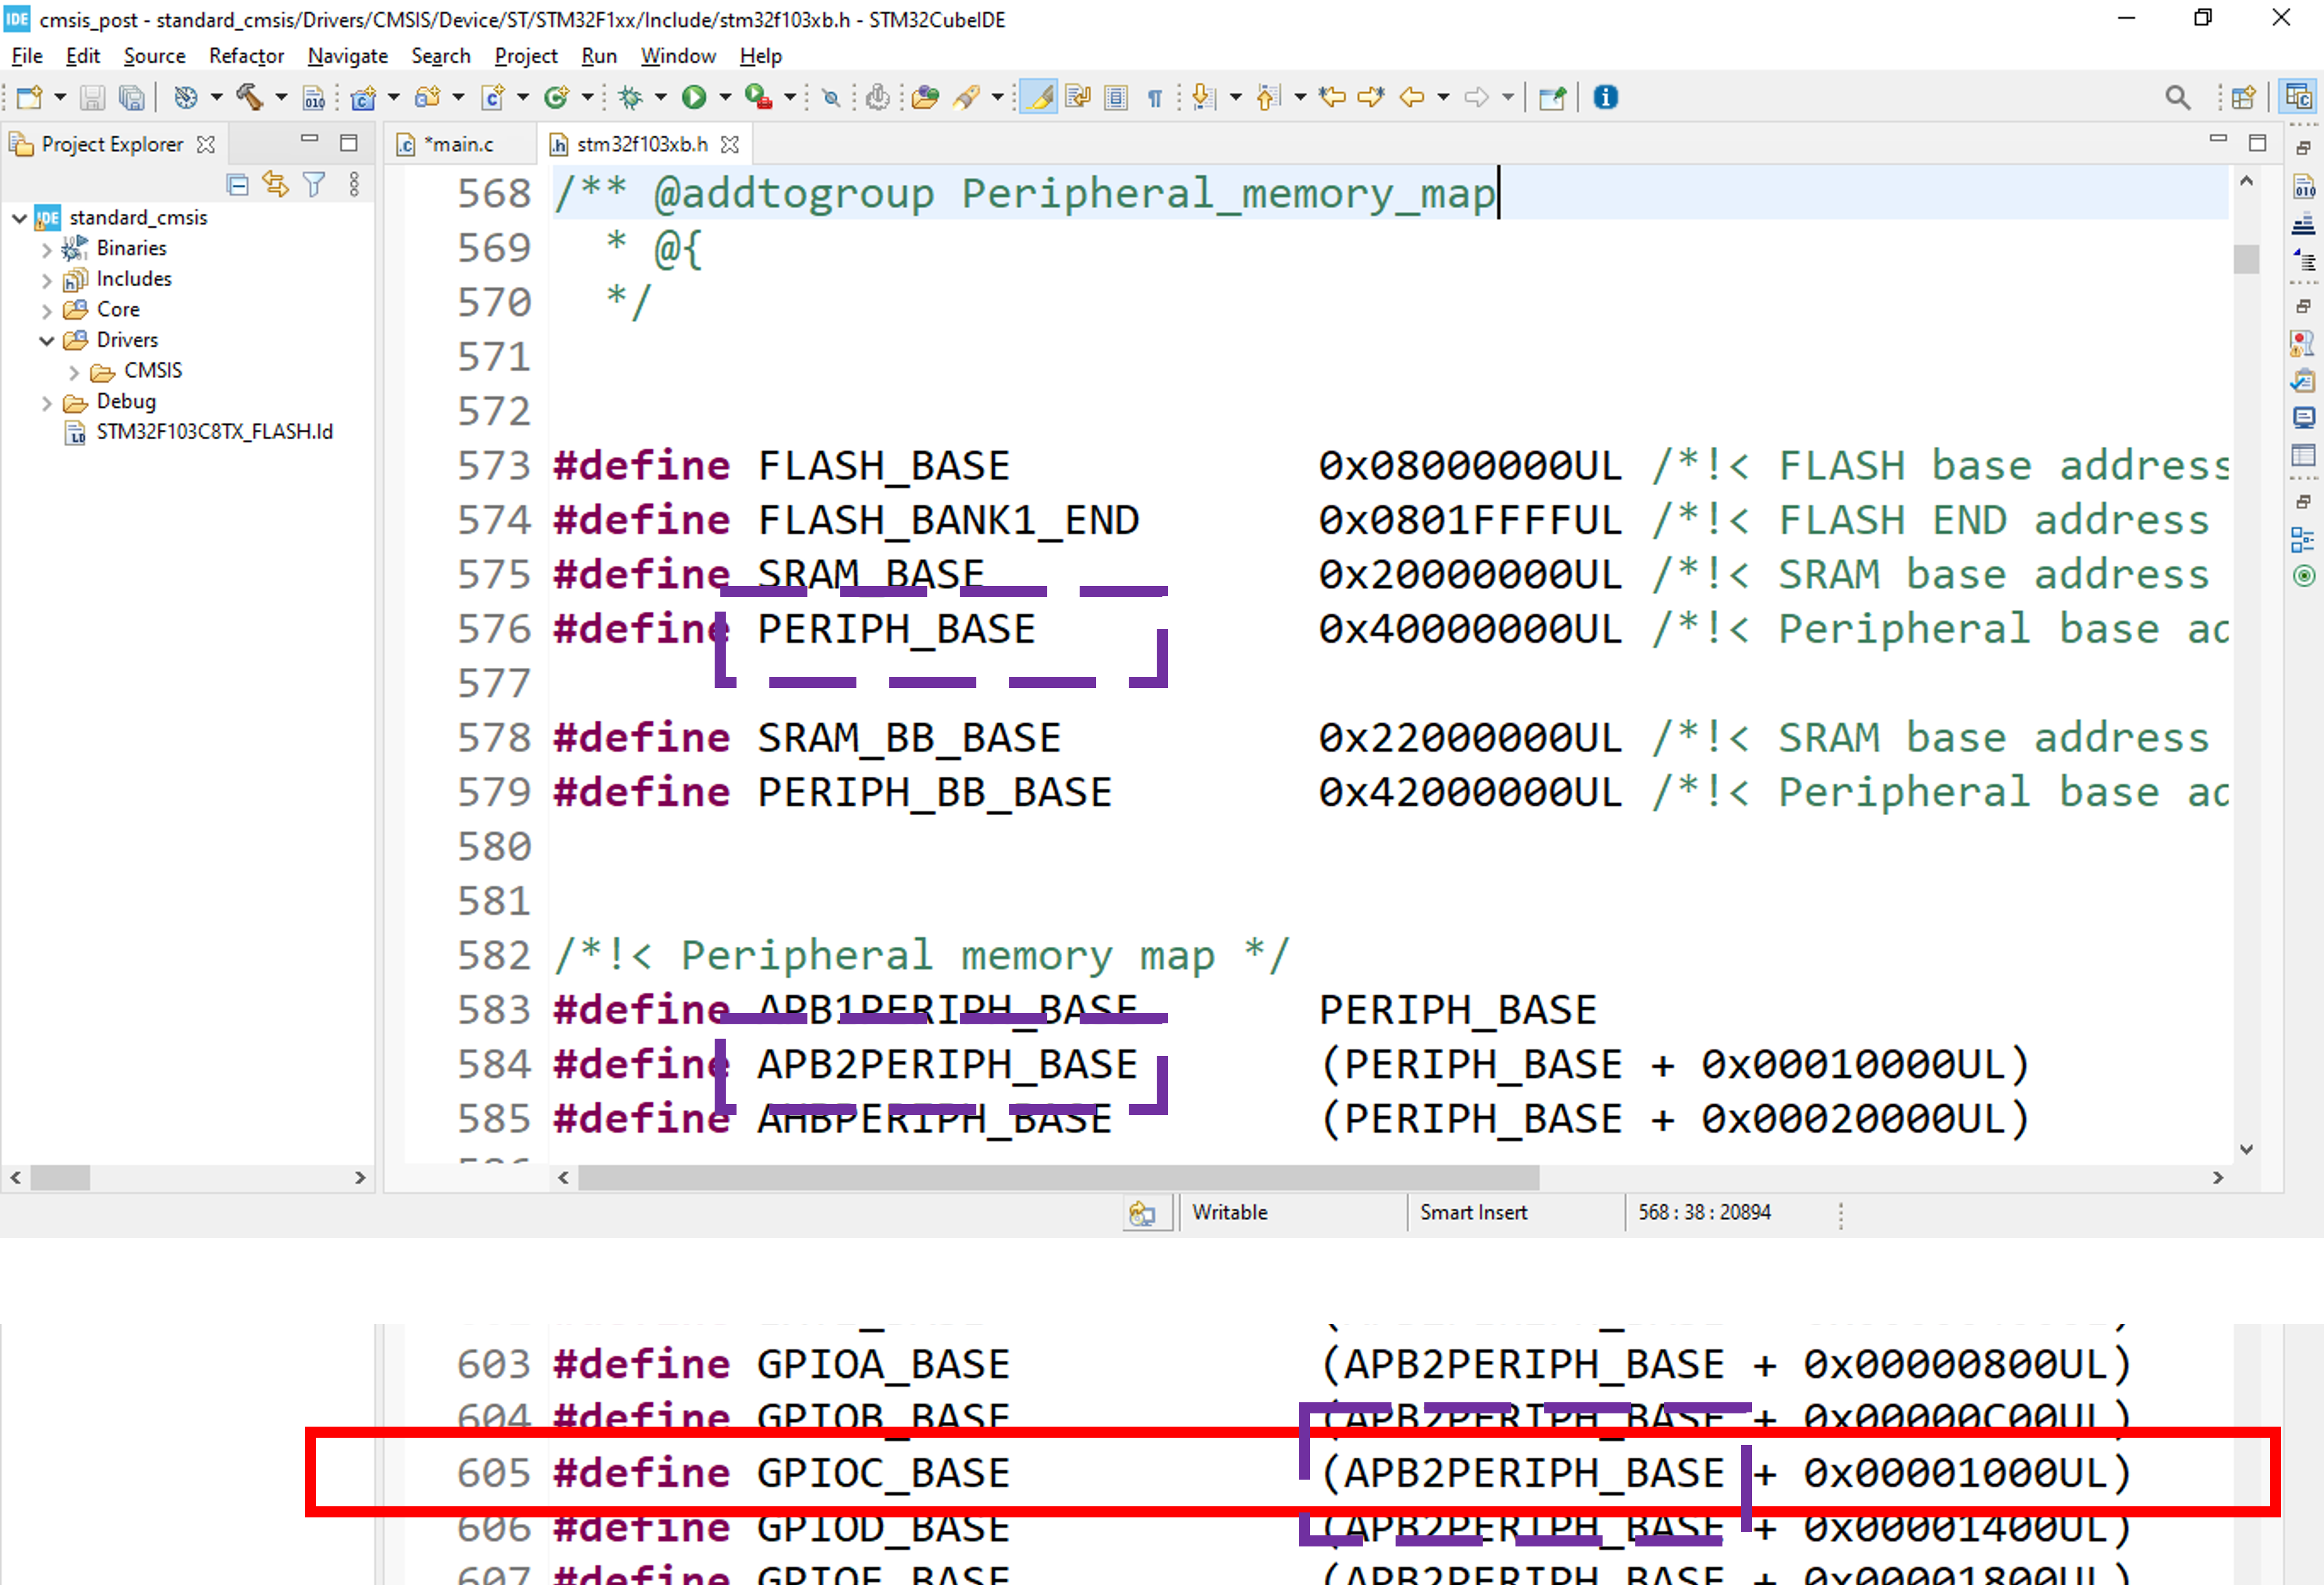Toggle Link with Editor in Project Explorer
Viewport: 2324px width, 1585px height.
tap(275, 184)
